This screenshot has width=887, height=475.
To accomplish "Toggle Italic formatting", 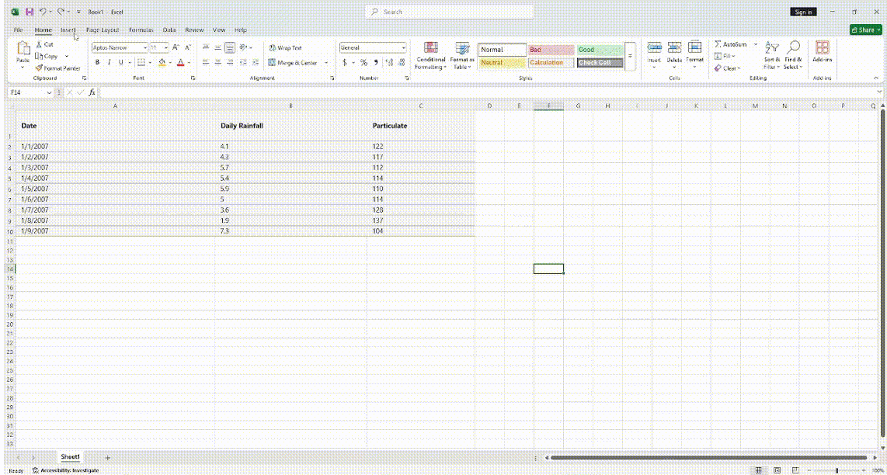I will point(109,63).
